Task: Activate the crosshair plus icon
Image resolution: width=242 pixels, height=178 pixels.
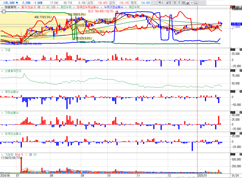Action: tap(188, 3)
